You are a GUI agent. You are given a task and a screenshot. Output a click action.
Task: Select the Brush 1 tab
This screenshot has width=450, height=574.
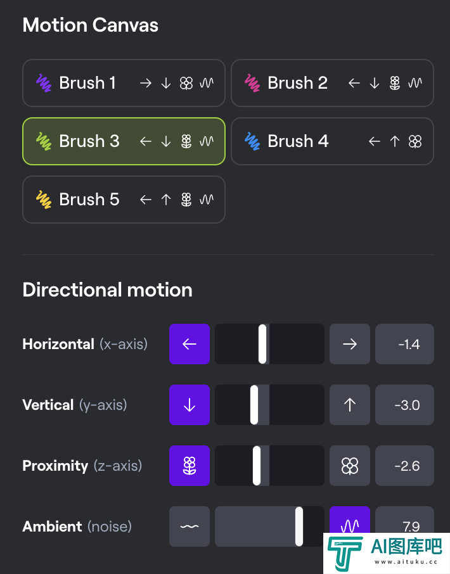124,83
